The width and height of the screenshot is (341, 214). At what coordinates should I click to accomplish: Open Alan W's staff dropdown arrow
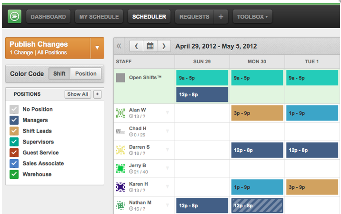click(168, 112)
